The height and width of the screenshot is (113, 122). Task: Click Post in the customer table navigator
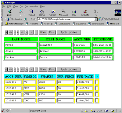click(52, 32)
